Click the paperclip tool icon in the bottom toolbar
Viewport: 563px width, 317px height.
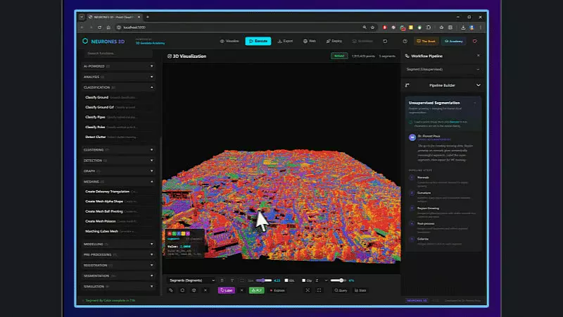point(171,290)
